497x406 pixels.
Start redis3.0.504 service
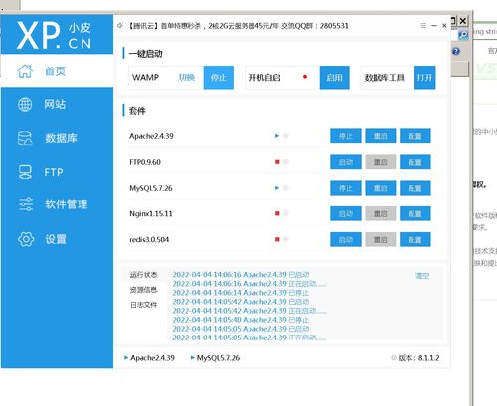coord(346,239)
